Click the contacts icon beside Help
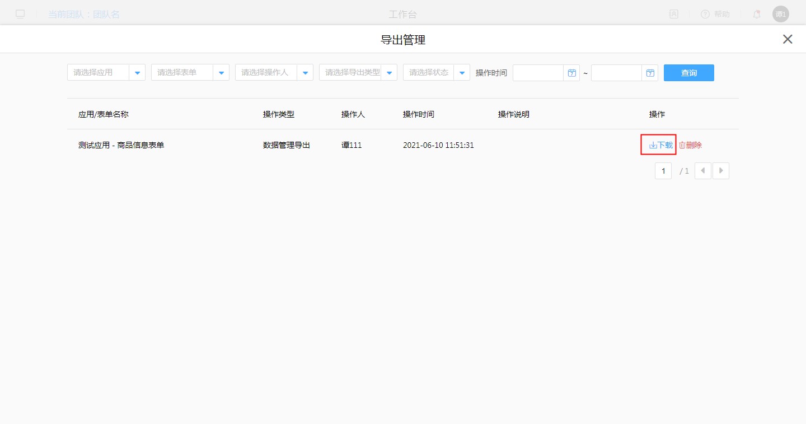Viewport: 806px width, 424px height. [x=674, y=15]
